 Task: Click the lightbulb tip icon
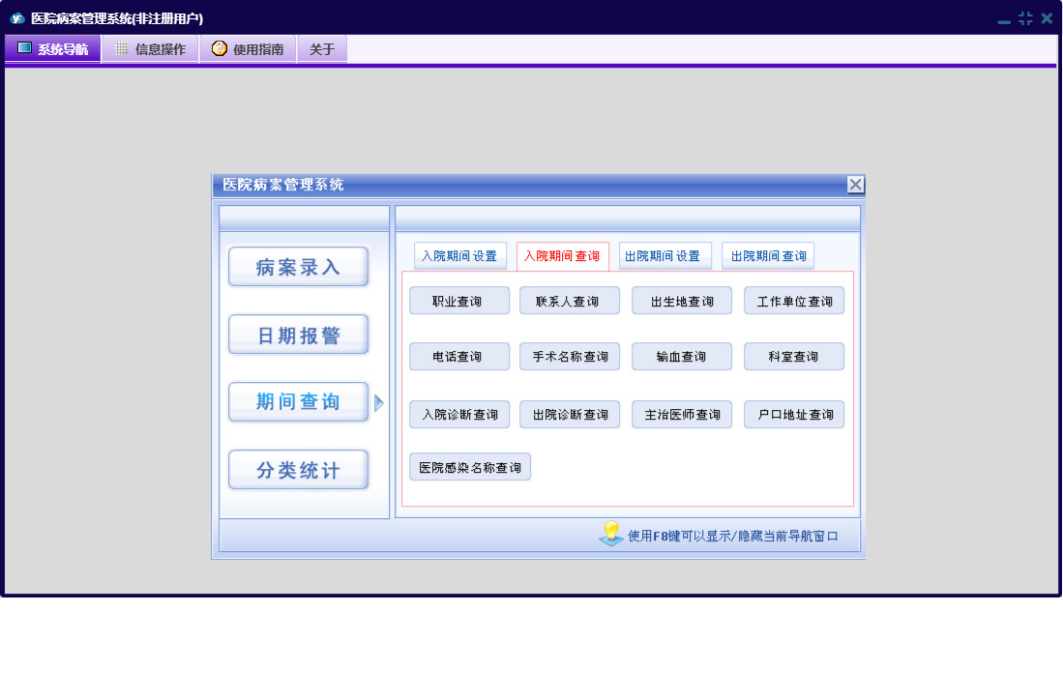[x=611, y=534]
